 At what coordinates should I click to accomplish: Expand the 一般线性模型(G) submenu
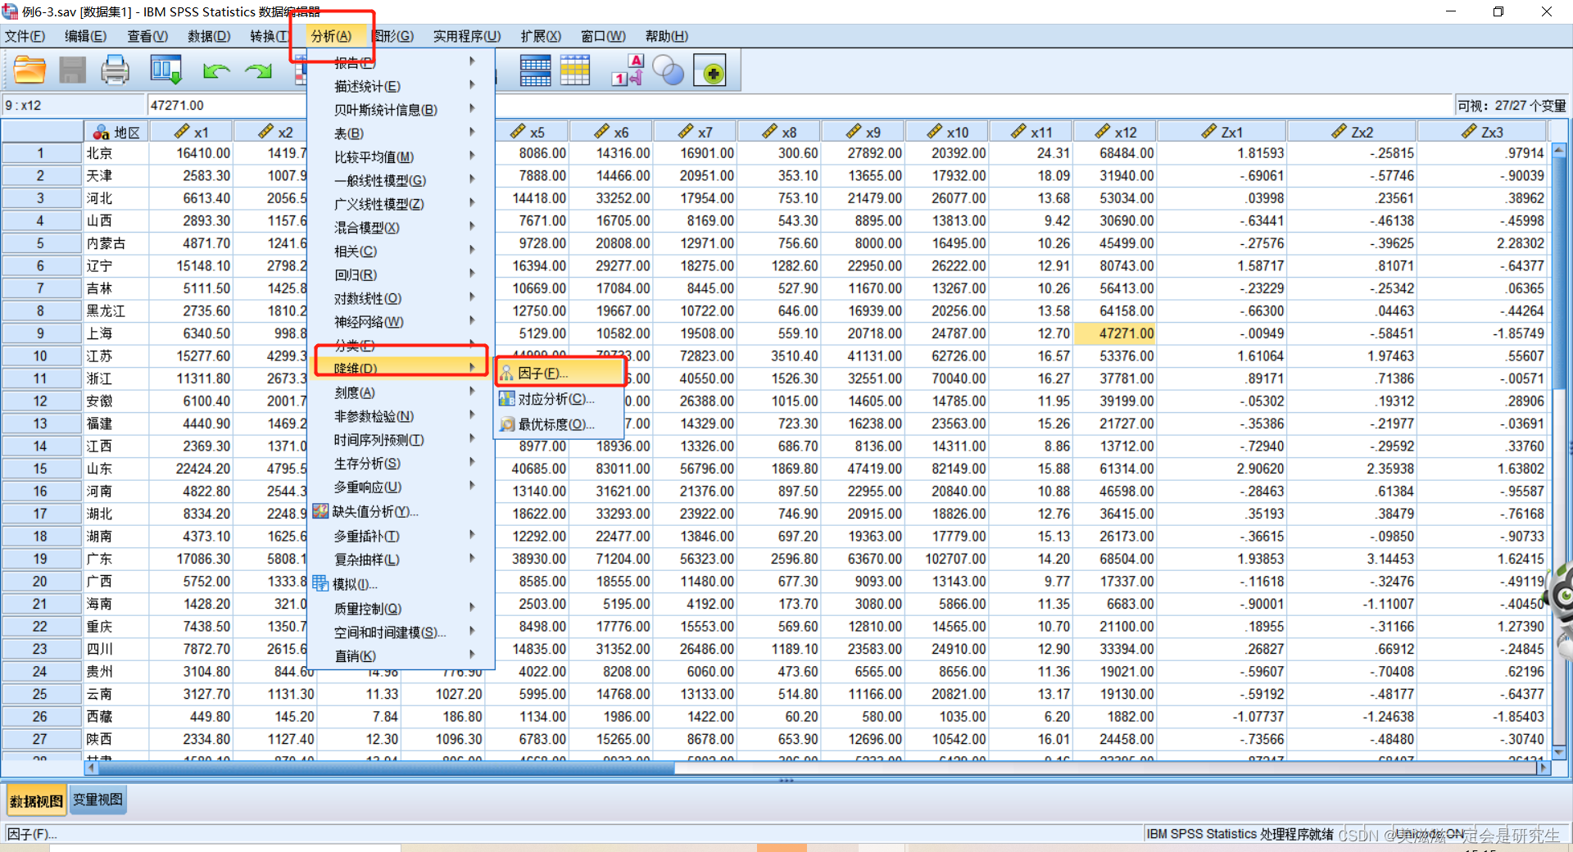pyautogui.click(x=401, y=180)
